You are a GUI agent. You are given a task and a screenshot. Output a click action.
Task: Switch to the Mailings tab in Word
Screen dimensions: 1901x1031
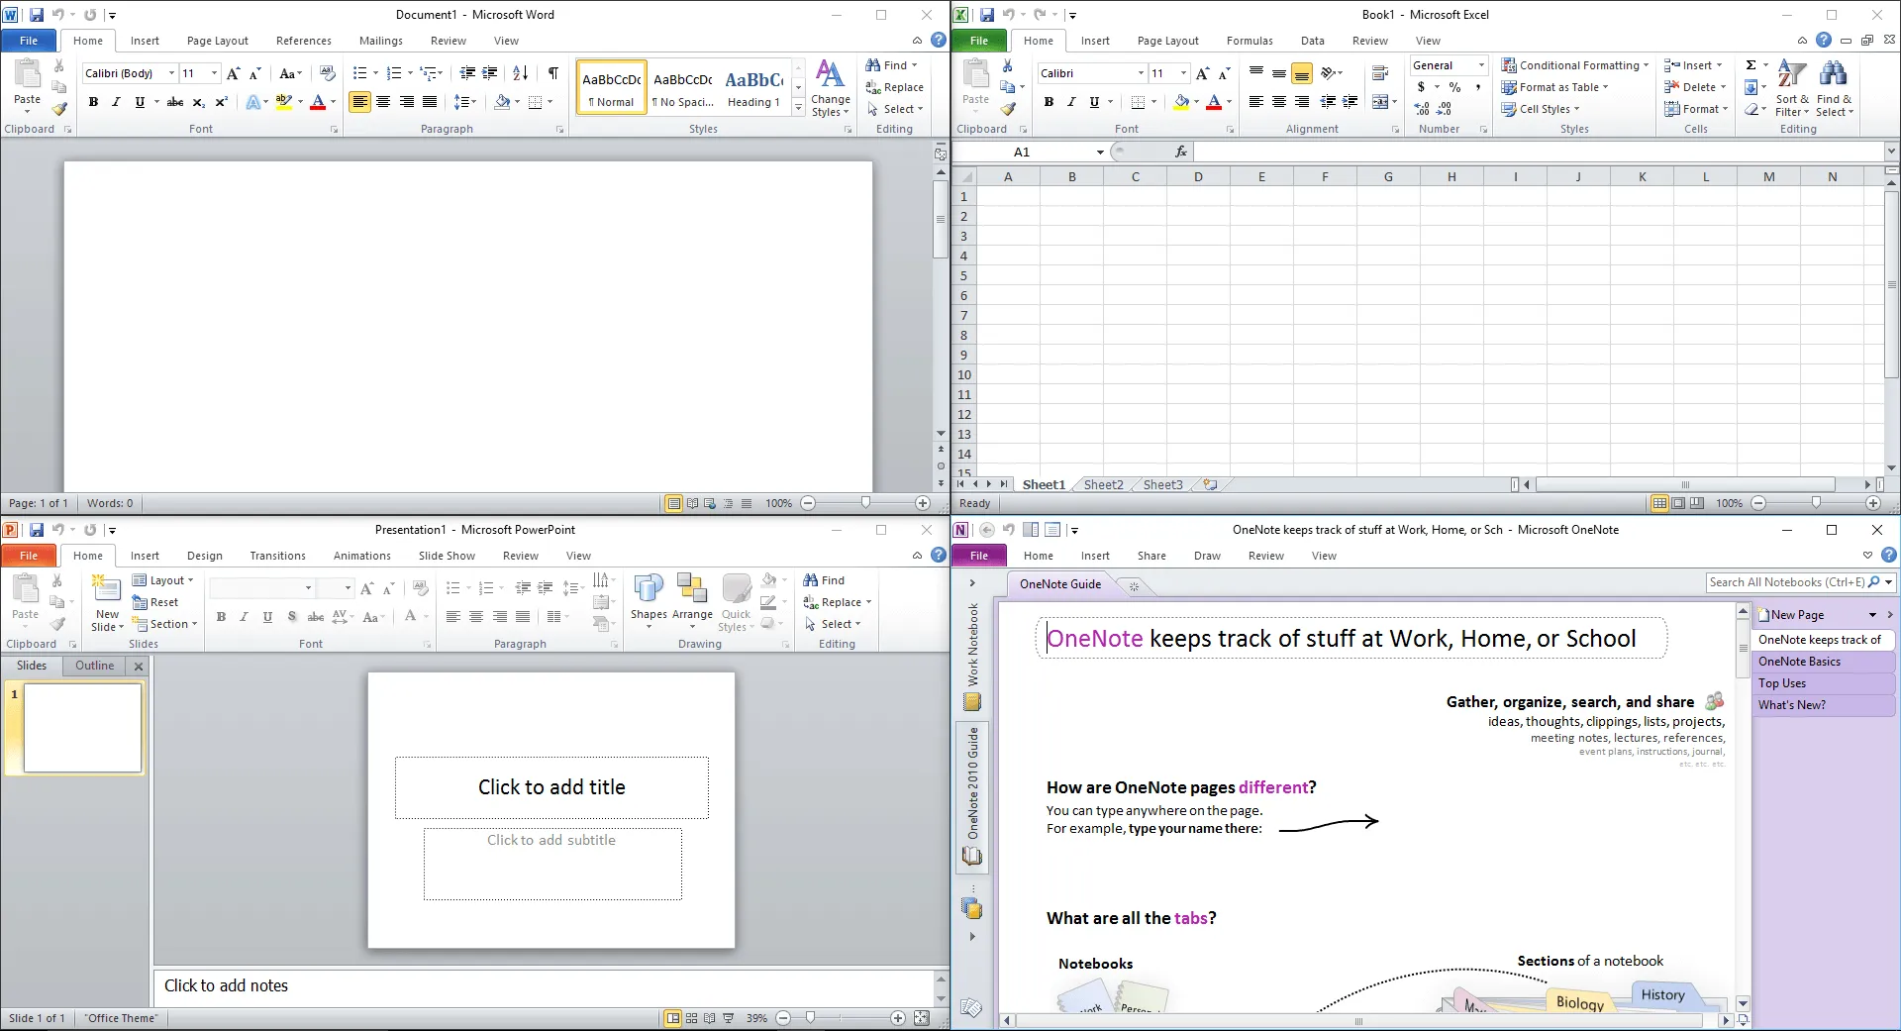pos(380,41)
